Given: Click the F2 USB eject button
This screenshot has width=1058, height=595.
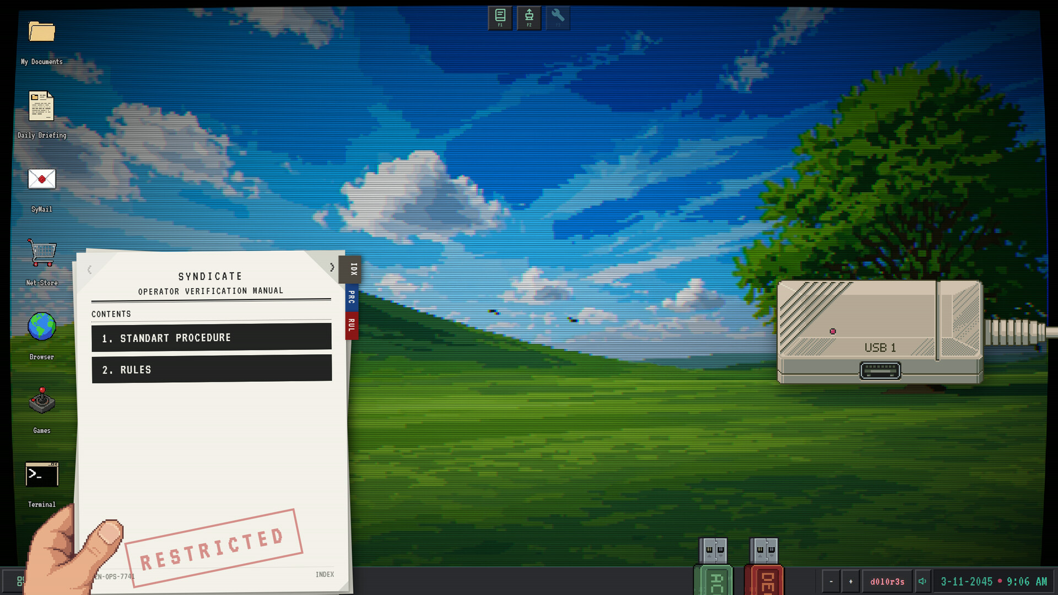Looking at the screenshot, I should pos(529,18).
